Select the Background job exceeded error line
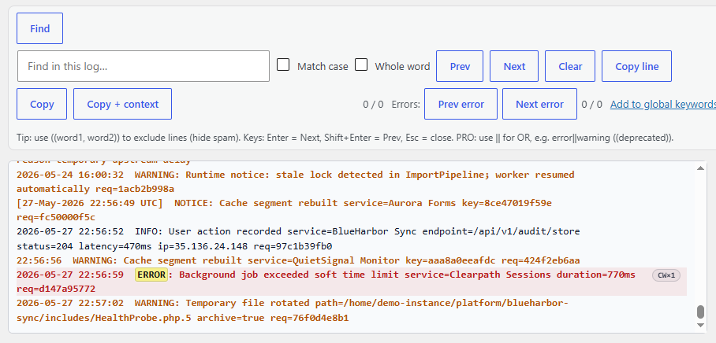The height and width of the screenshot is (343, 716). point(352,282)
